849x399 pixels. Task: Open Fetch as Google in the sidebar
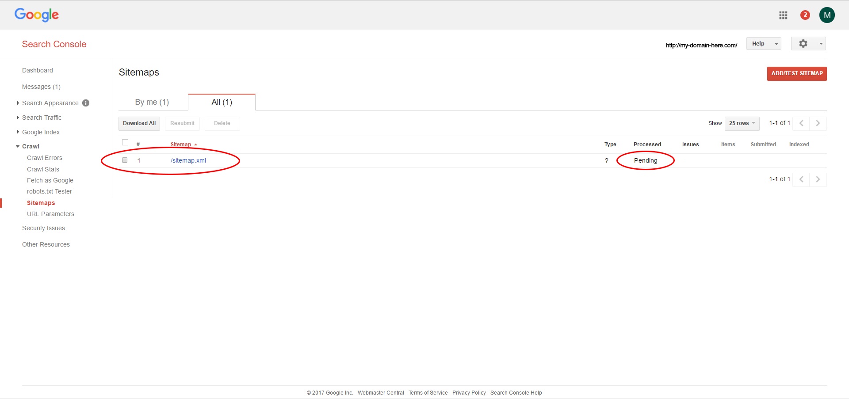pyautogui.click(x=50, y=180)
